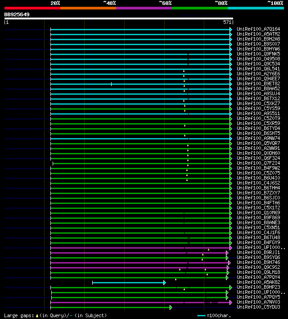Select the UniRef100_B7ZXY7 label
Screen dimensions: 288x319
click(x=258, y=193)
